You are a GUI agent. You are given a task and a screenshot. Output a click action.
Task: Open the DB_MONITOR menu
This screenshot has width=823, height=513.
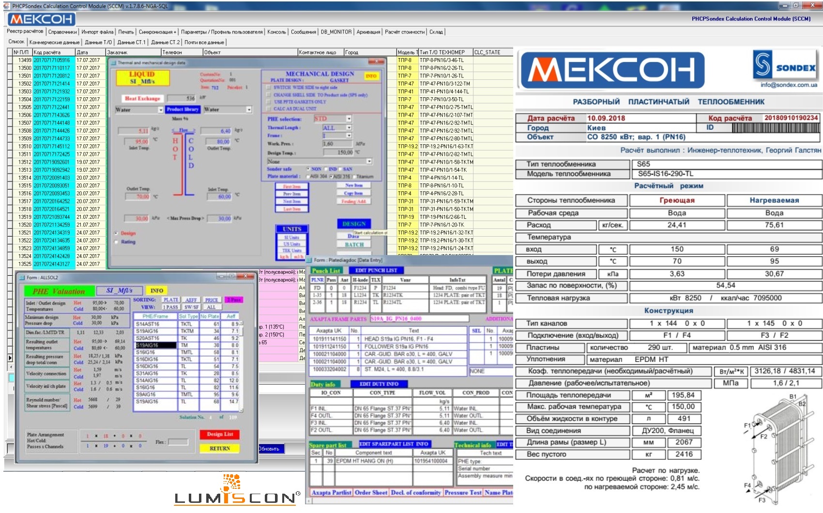[x=336, y=32]
